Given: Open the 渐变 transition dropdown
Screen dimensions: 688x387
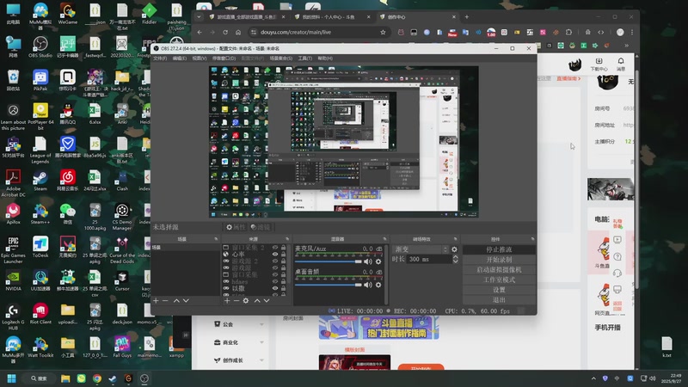Looking at the screenshot, I should coord(421,249).
